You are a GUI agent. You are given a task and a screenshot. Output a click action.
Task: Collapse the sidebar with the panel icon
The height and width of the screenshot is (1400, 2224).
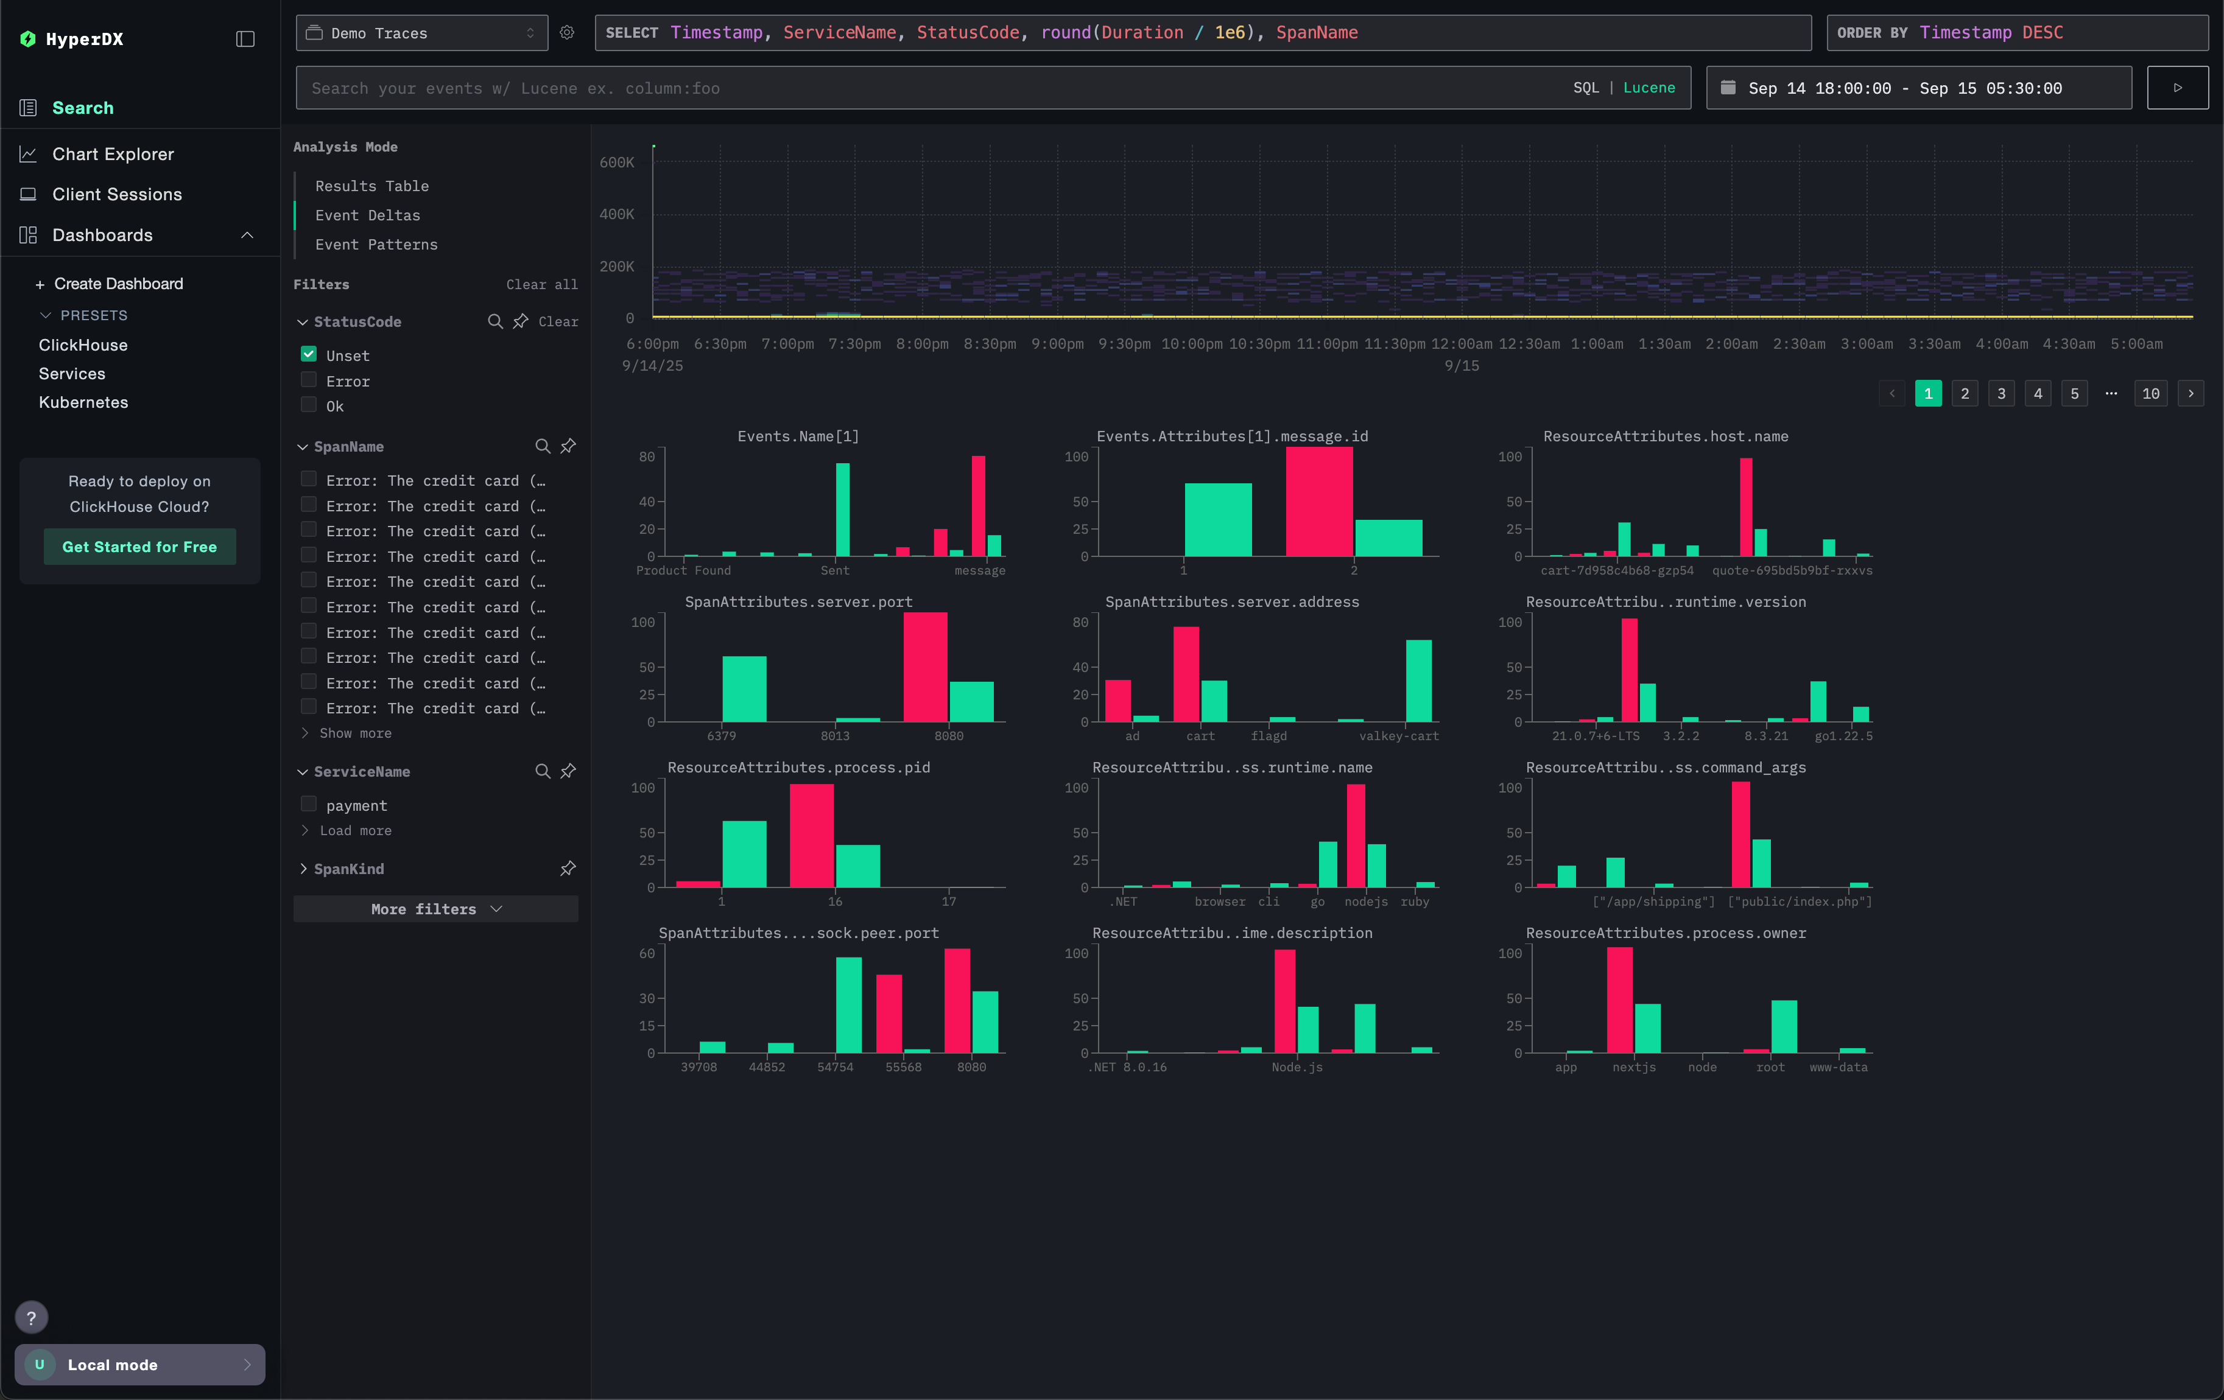click(245, 39)
